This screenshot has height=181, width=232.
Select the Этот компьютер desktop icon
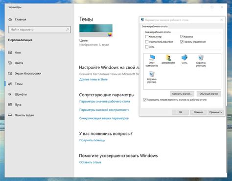152,57
